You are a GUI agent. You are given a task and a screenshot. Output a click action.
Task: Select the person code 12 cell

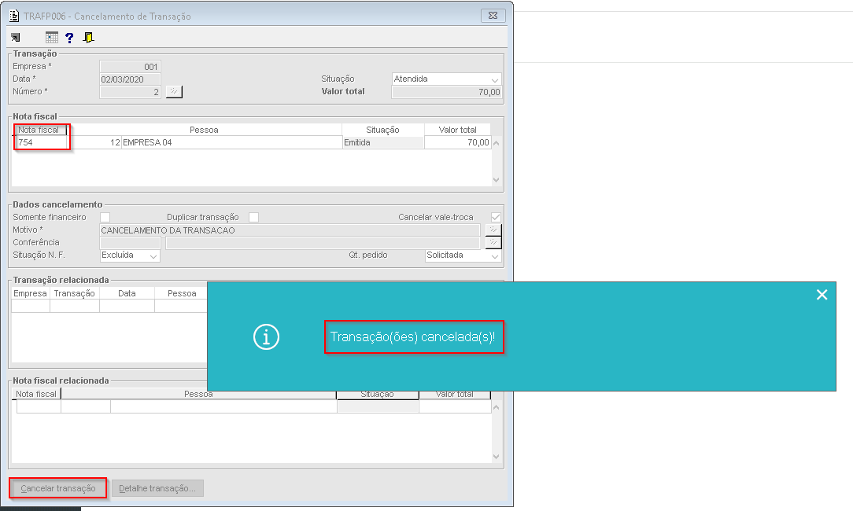click(97, 142)
